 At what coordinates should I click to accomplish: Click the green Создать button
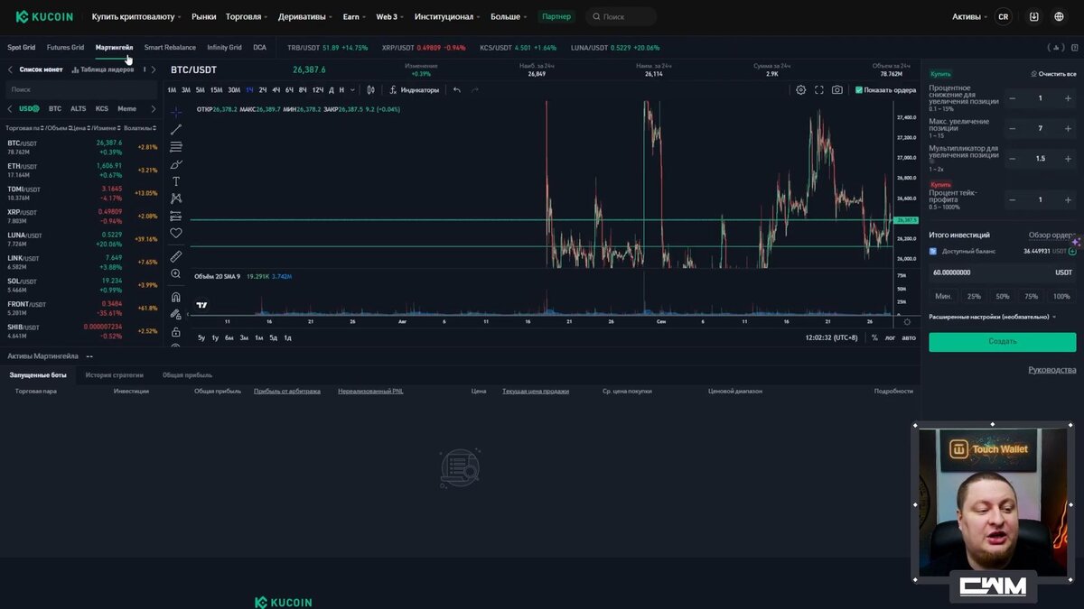coord(1002,342)
